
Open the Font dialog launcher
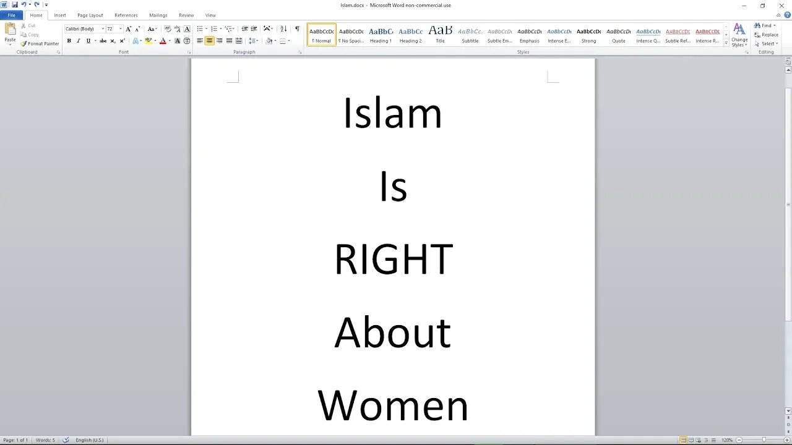[189, 53]
